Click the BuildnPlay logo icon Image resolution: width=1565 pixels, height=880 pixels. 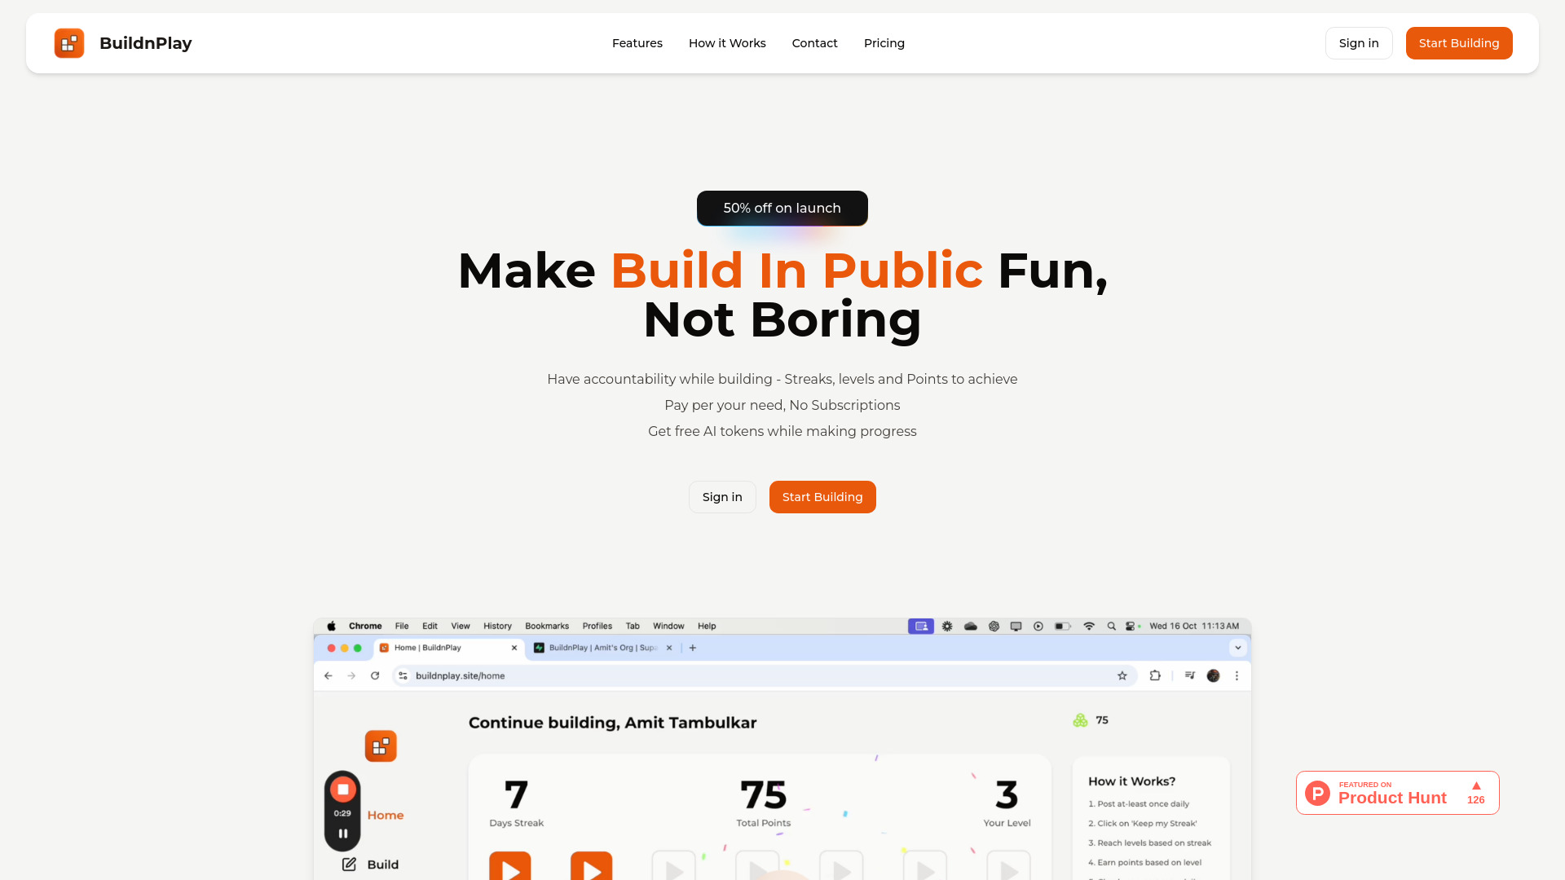pos(68,43)
